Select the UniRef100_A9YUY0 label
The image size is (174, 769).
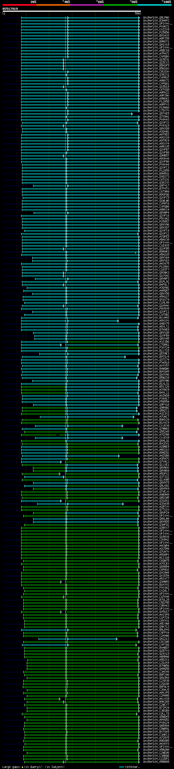pos(156,321)
